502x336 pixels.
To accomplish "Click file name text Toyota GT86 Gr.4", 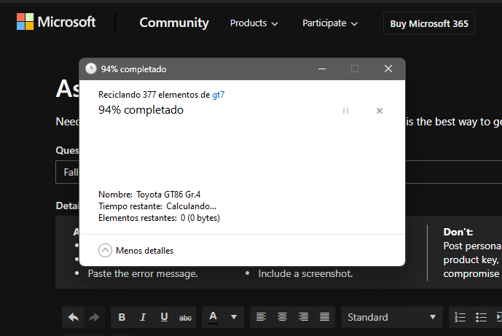I will point(168,195).
